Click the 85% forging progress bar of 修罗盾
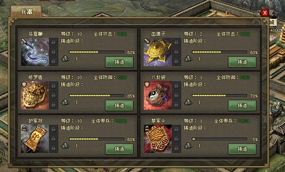The width and height of the screenshot is (285, 172). pos(96,96)
